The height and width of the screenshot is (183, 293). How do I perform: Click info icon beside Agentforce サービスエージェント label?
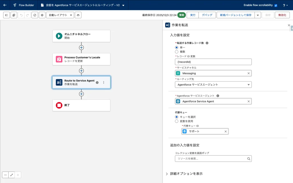click(x=218, y=96)
